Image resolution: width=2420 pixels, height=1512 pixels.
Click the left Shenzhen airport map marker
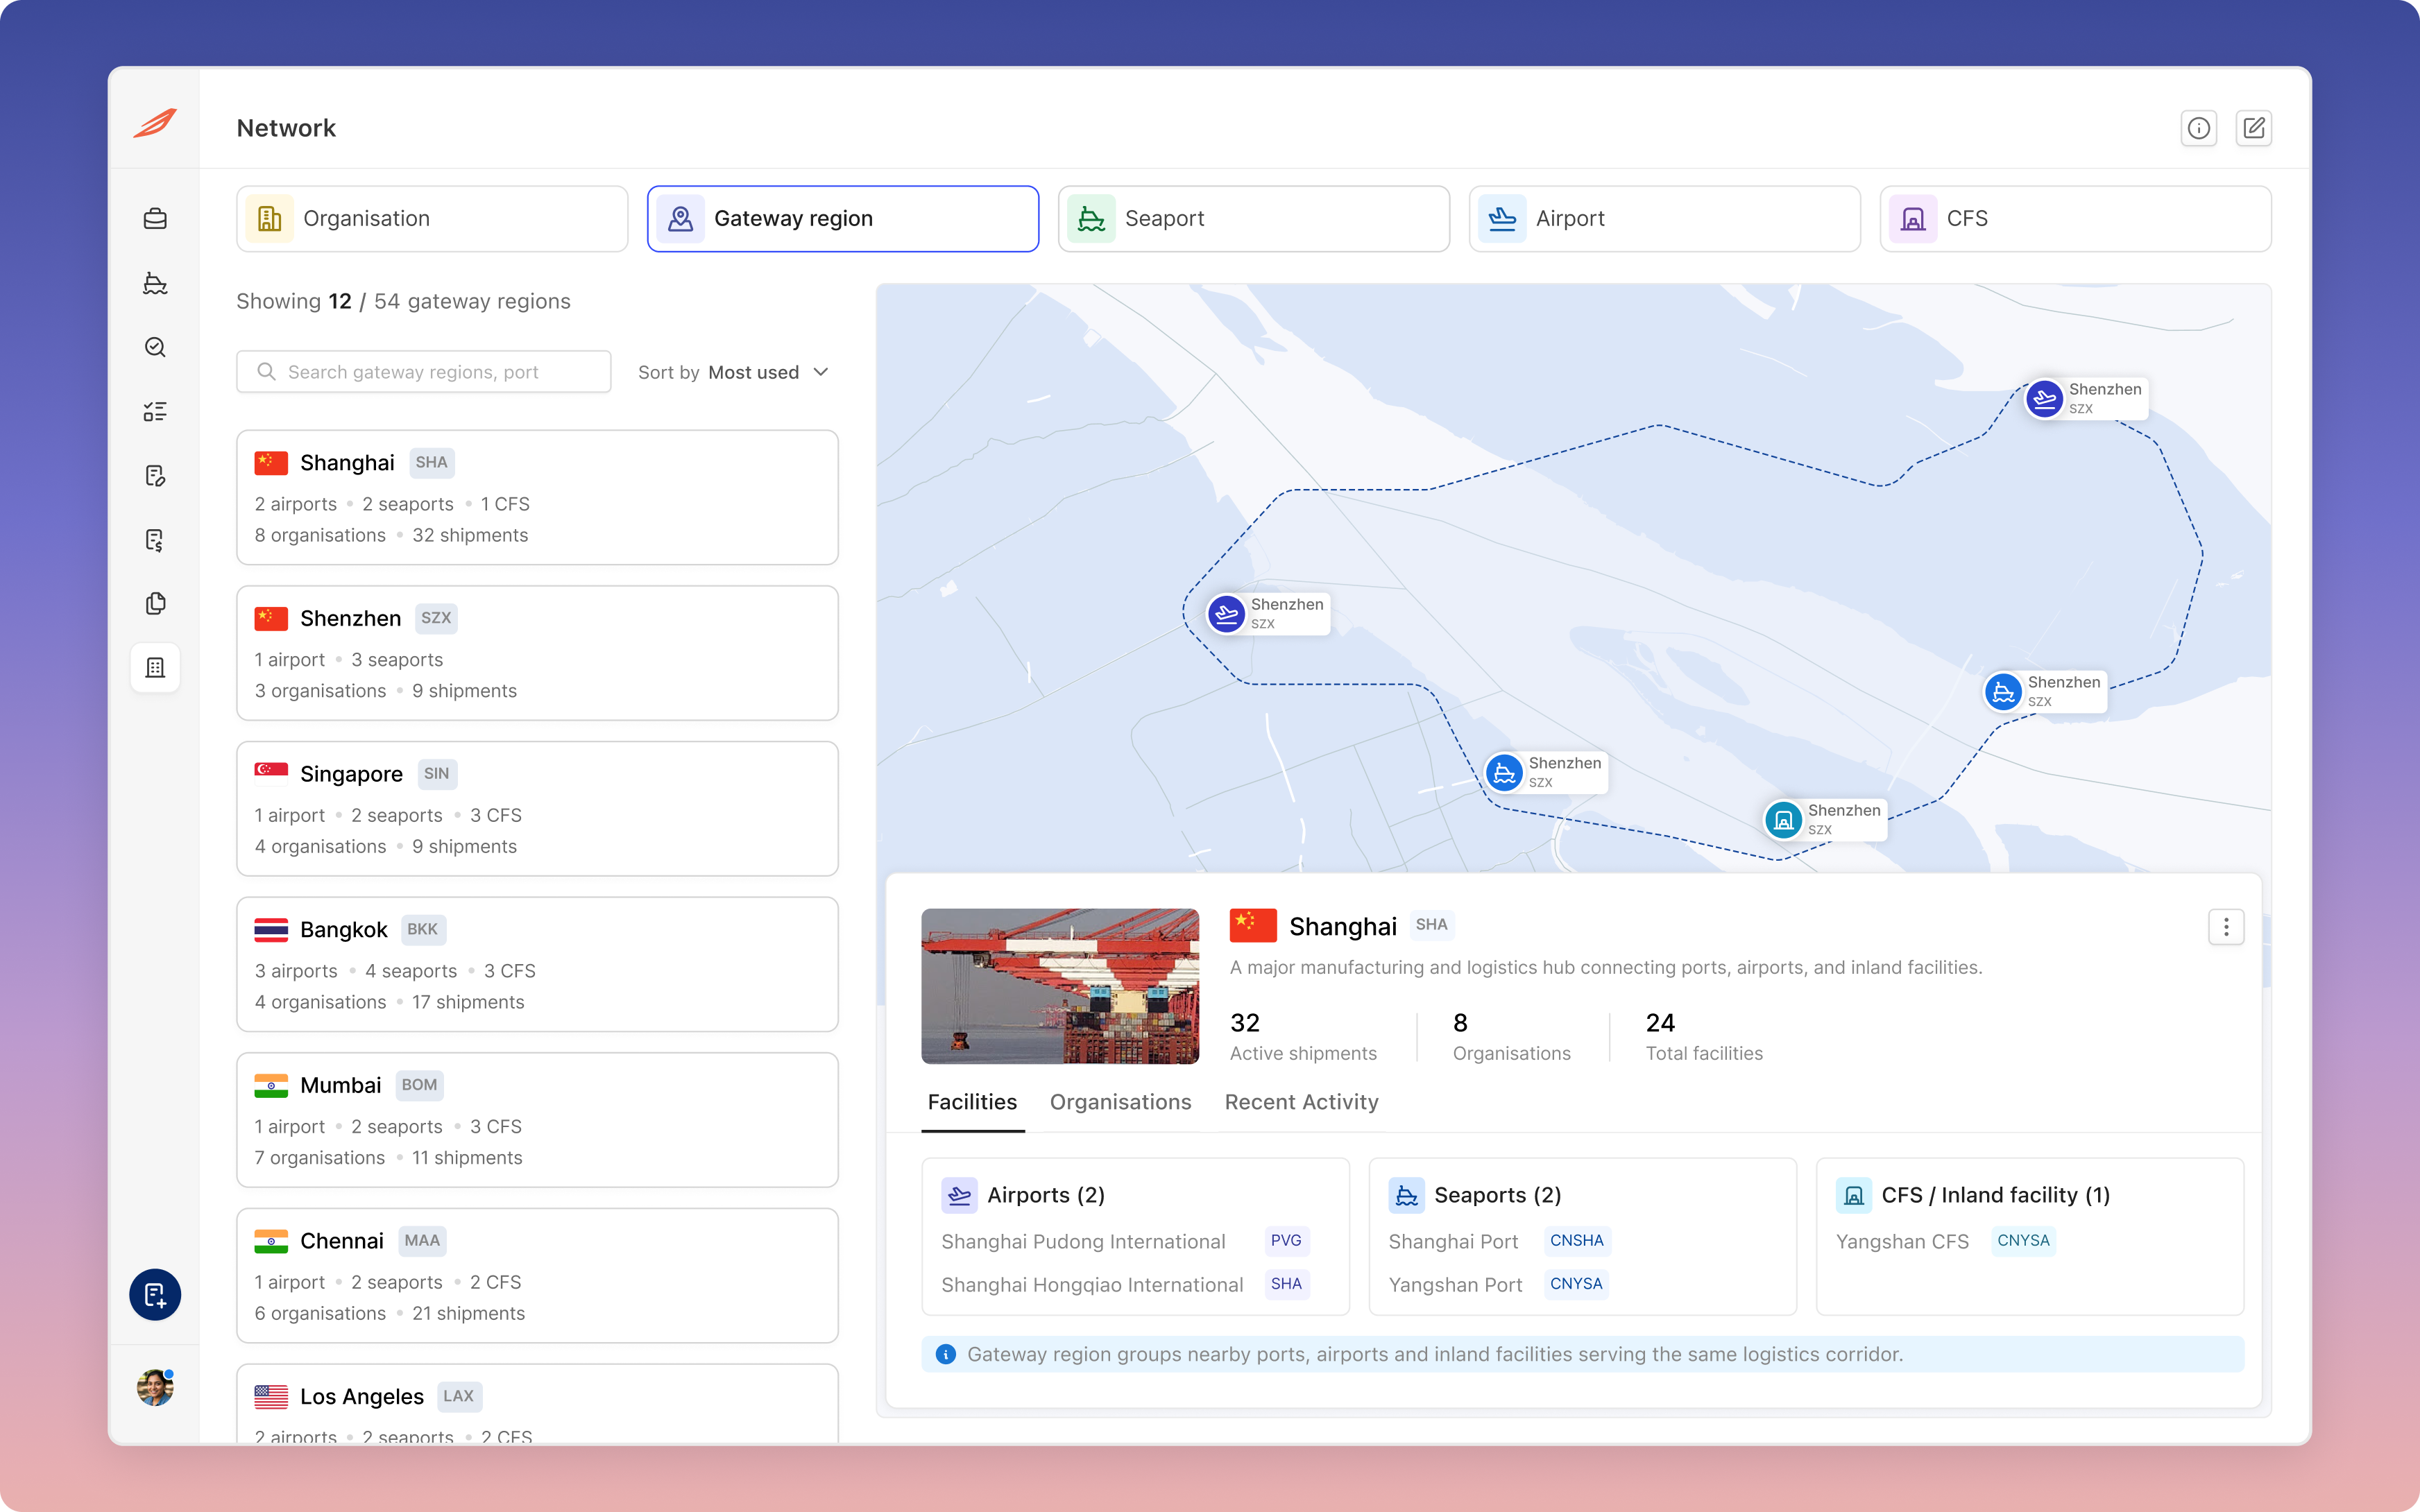[1267, 613]
